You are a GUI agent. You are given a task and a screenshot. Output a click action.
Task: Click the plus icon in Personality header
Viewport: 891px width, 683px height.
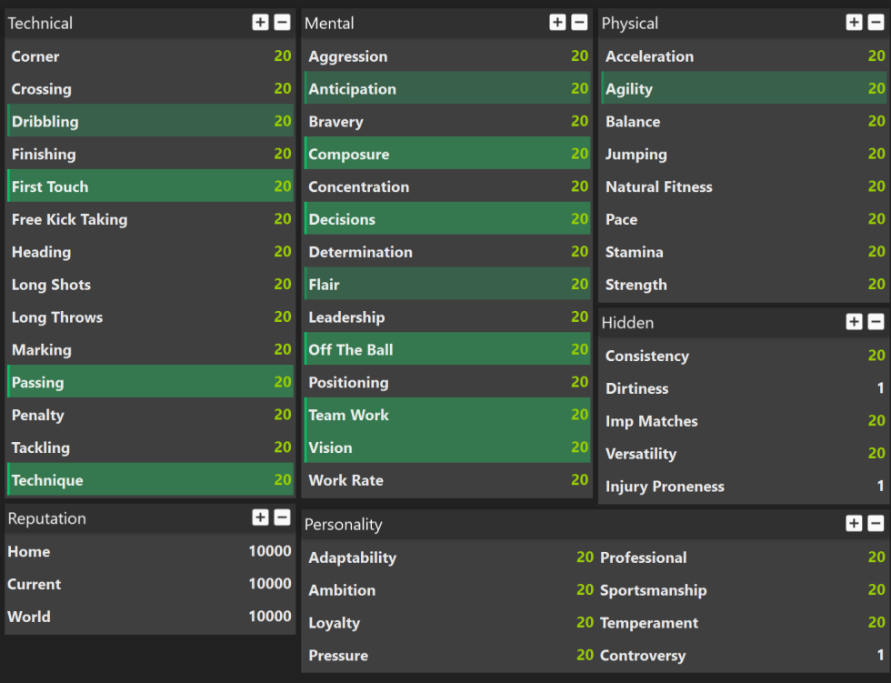pos(854,523)
